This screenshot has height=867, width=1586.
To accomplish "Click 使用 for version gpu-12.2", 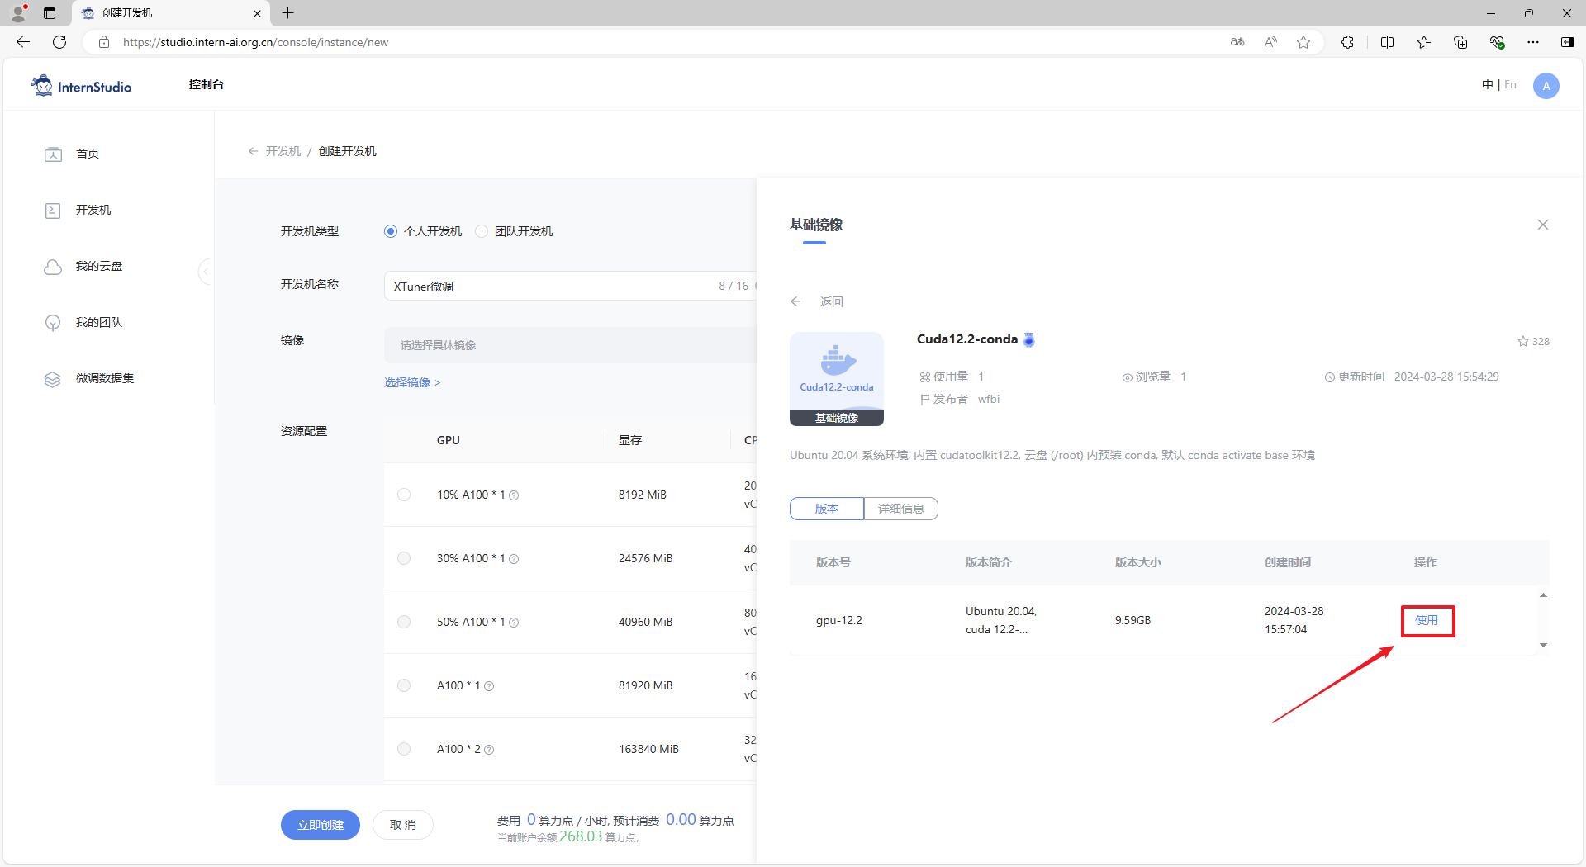I will [1427, 620].
